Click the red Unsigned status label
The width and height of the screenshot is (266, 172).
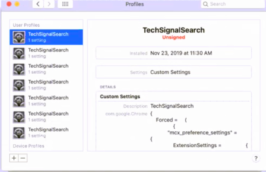pos(174,37)
